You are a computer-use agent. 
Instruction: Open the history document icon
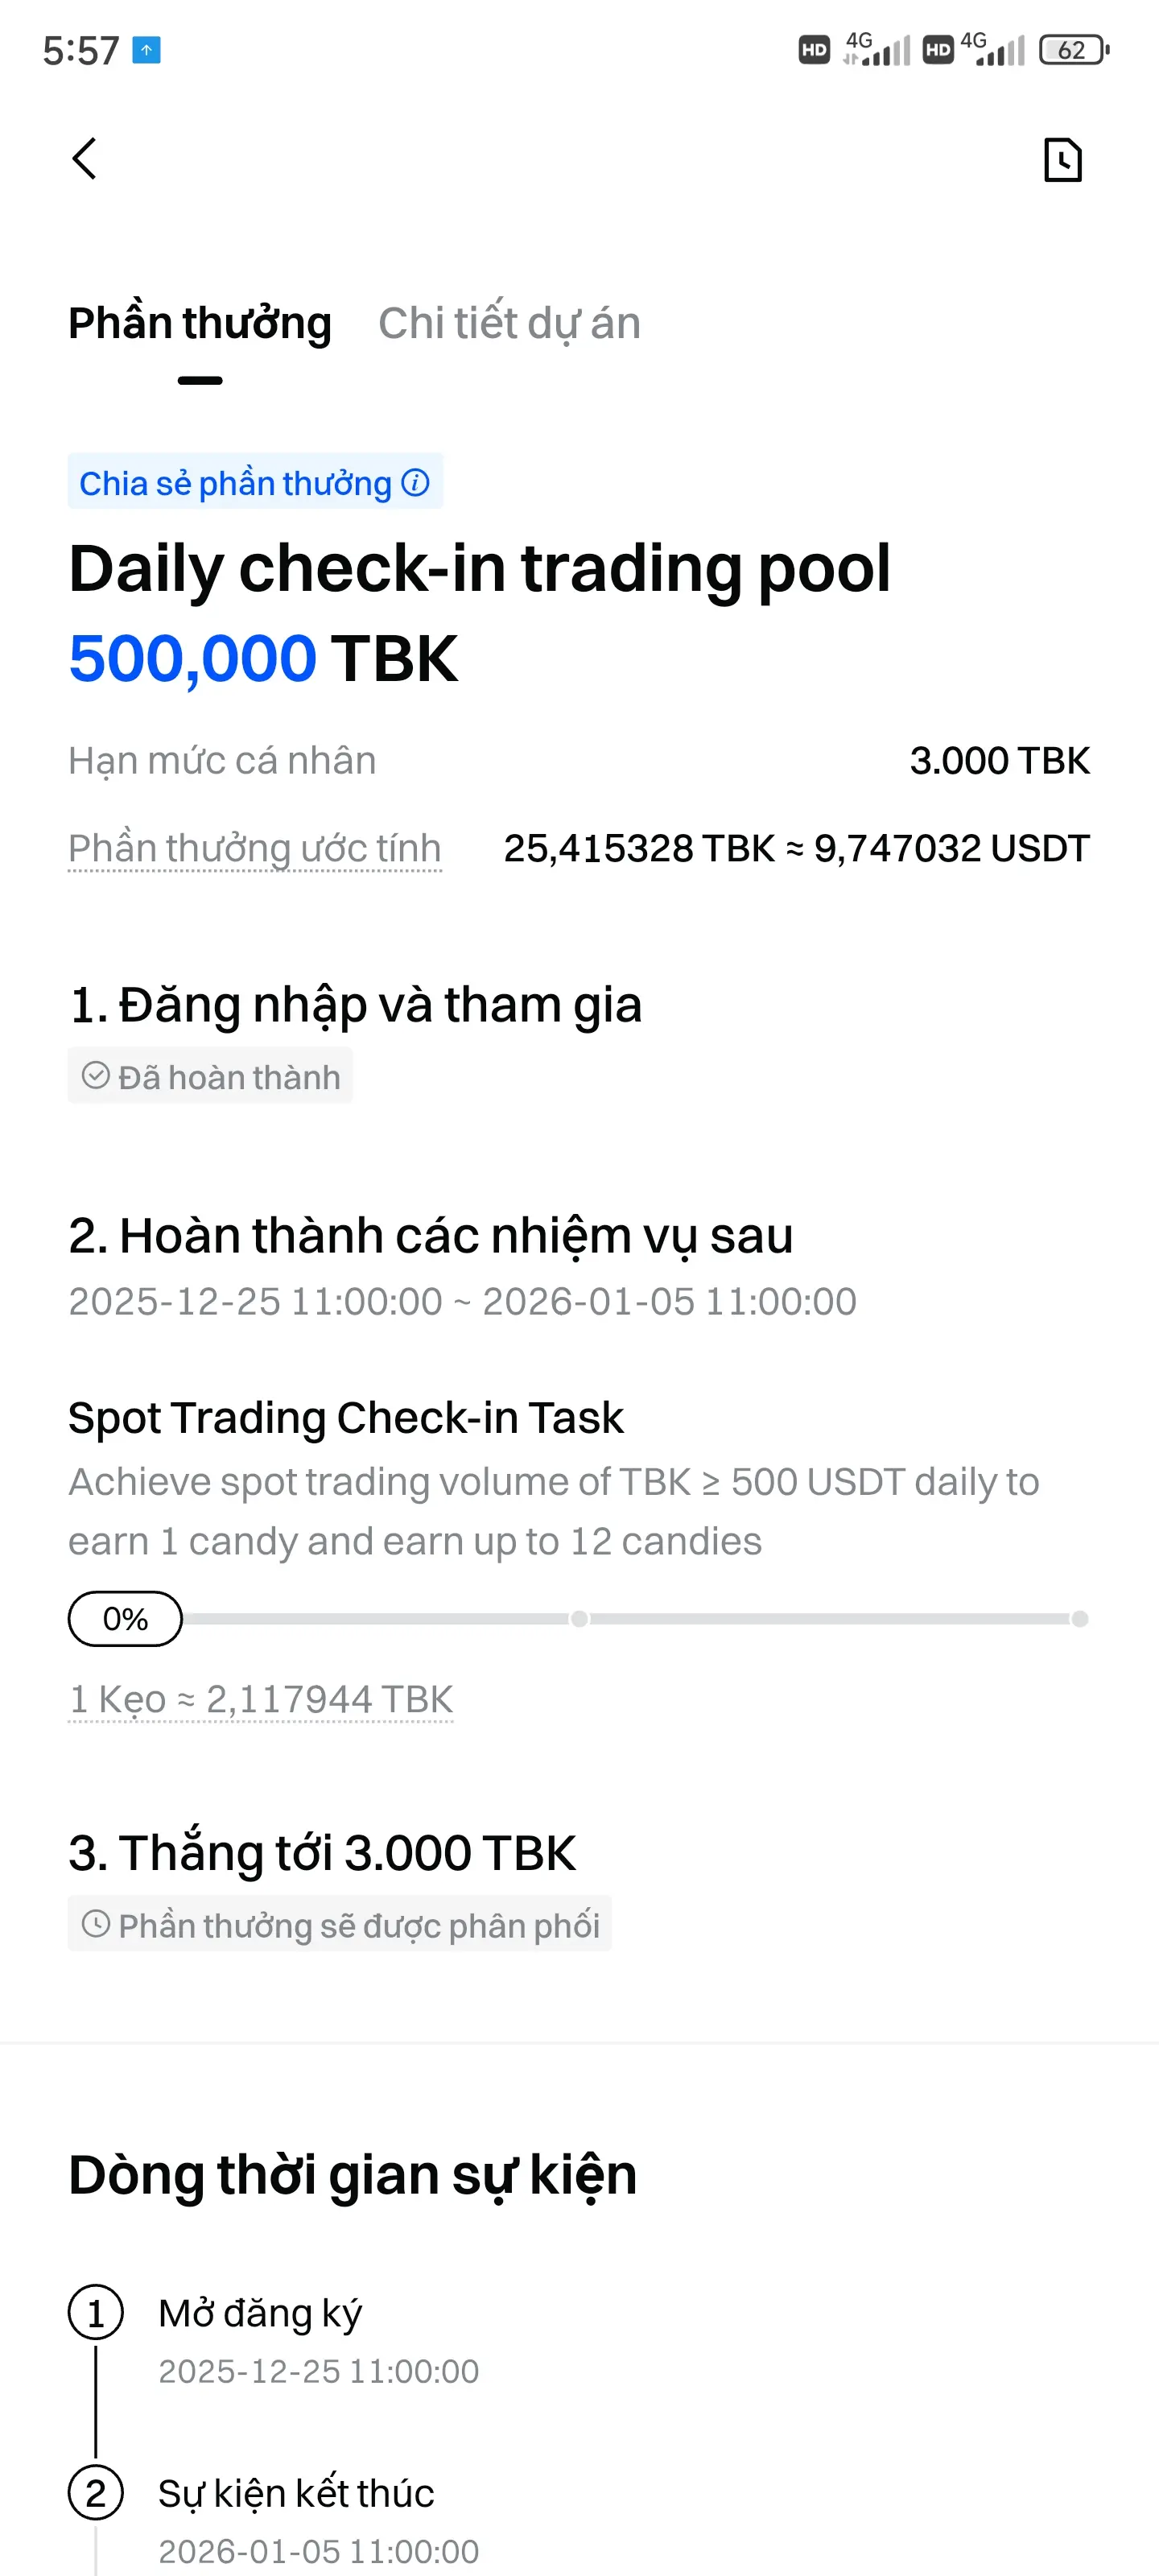click(x=1062, y=160)
